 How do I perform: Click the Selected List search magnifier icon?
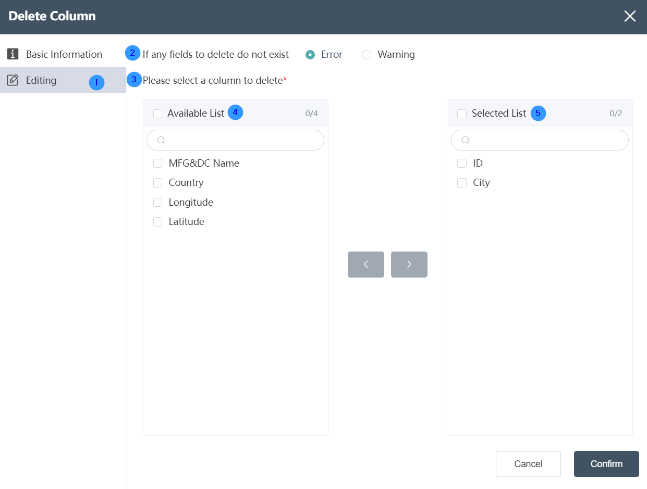point(466,140)
